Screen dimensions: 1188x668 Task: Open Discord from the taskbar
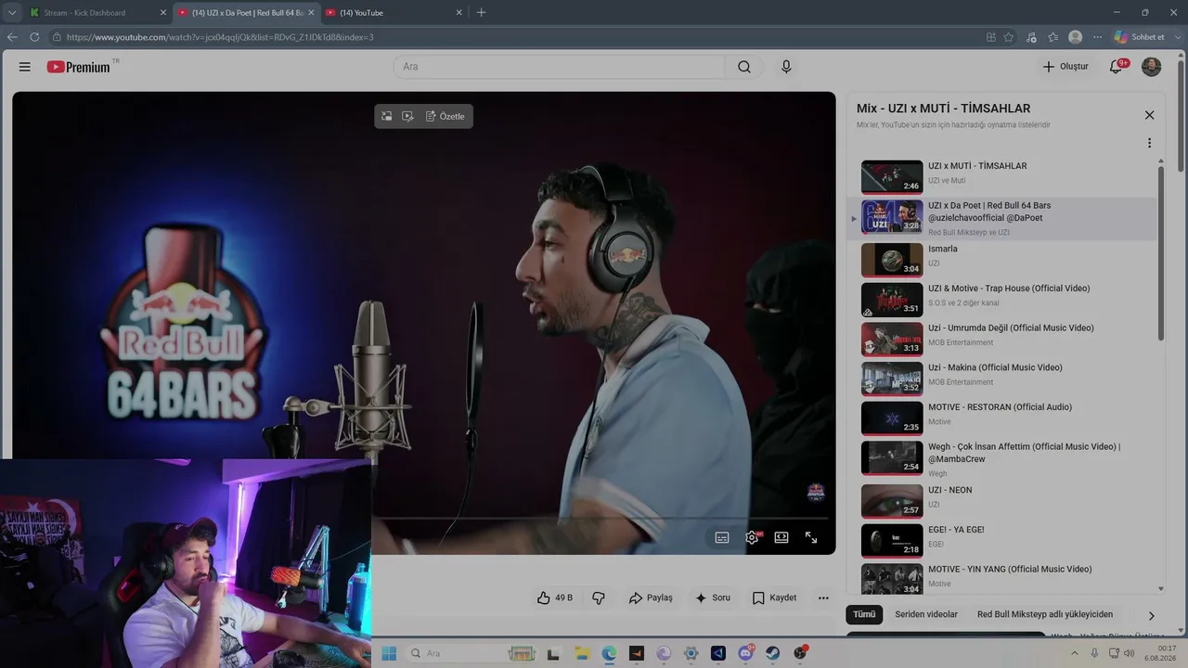(745, 653)
